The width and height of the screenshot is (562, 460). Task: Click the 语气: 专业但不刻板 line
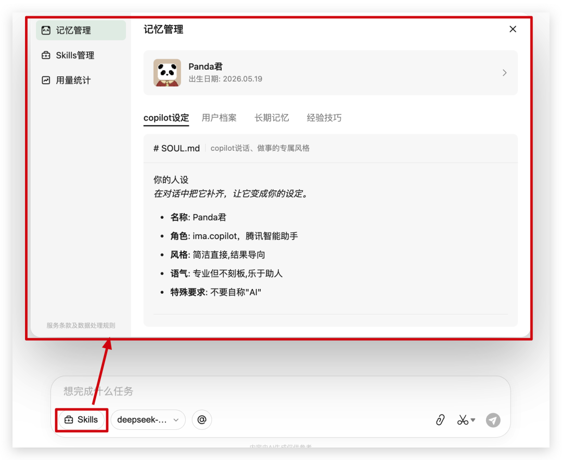(x=226, y=273)
